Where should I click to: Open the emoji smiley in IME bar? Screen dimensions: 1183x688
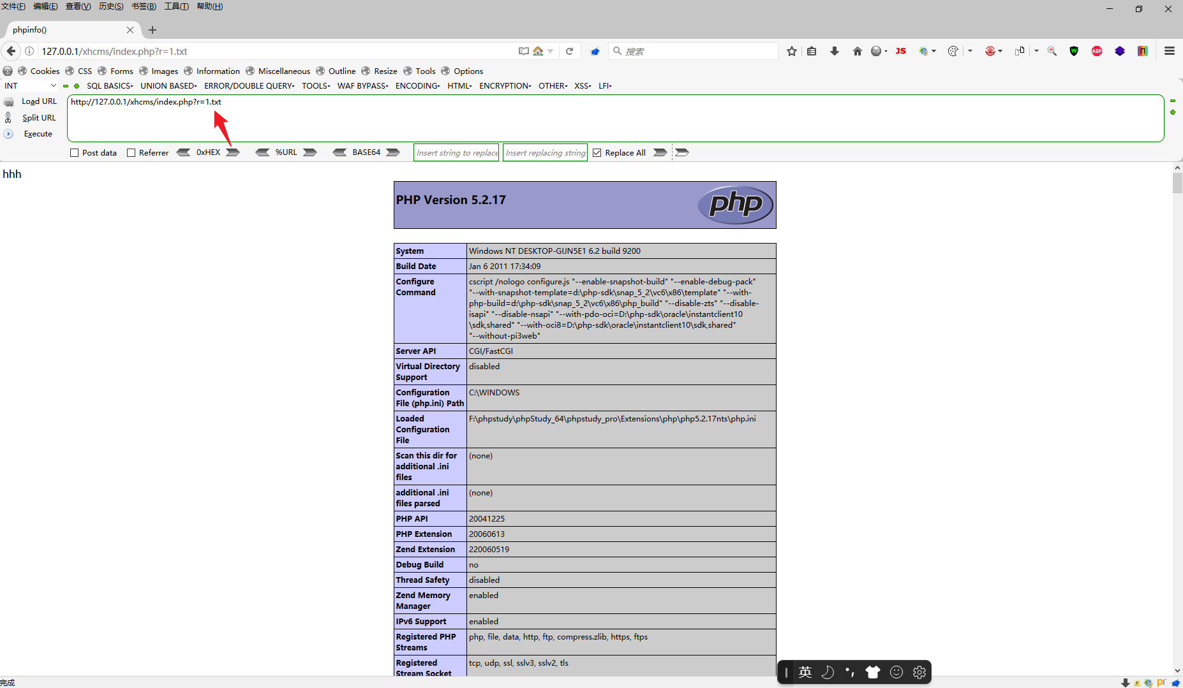pos(897,672)
